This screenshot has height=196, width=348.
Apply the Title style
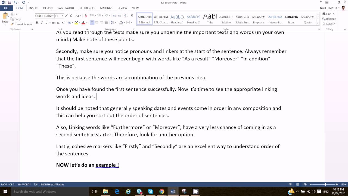[x=210, y=19]
